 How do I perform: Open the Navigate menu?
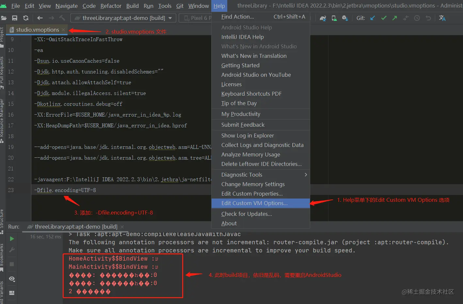[67, 6]
